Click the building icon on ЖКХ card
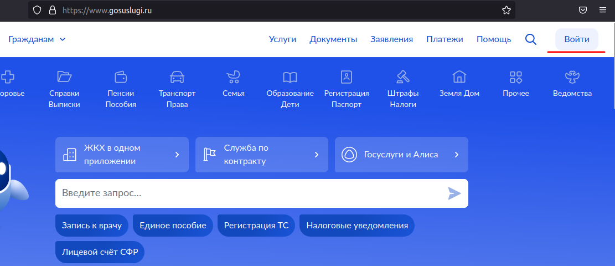This screenshot has height=266, width=615. pos(70,155)
